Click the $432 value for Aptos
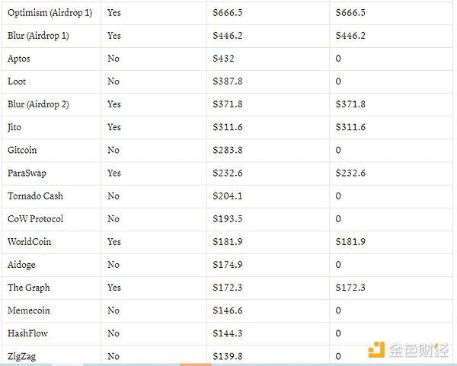Viewport: 457px width, 366px height. [x=225, y=59]
